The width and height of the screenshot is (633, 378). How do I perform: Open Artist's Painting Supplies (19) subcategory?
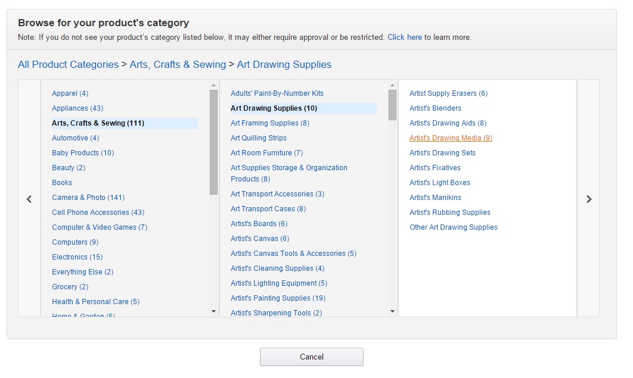click(278, 298)
